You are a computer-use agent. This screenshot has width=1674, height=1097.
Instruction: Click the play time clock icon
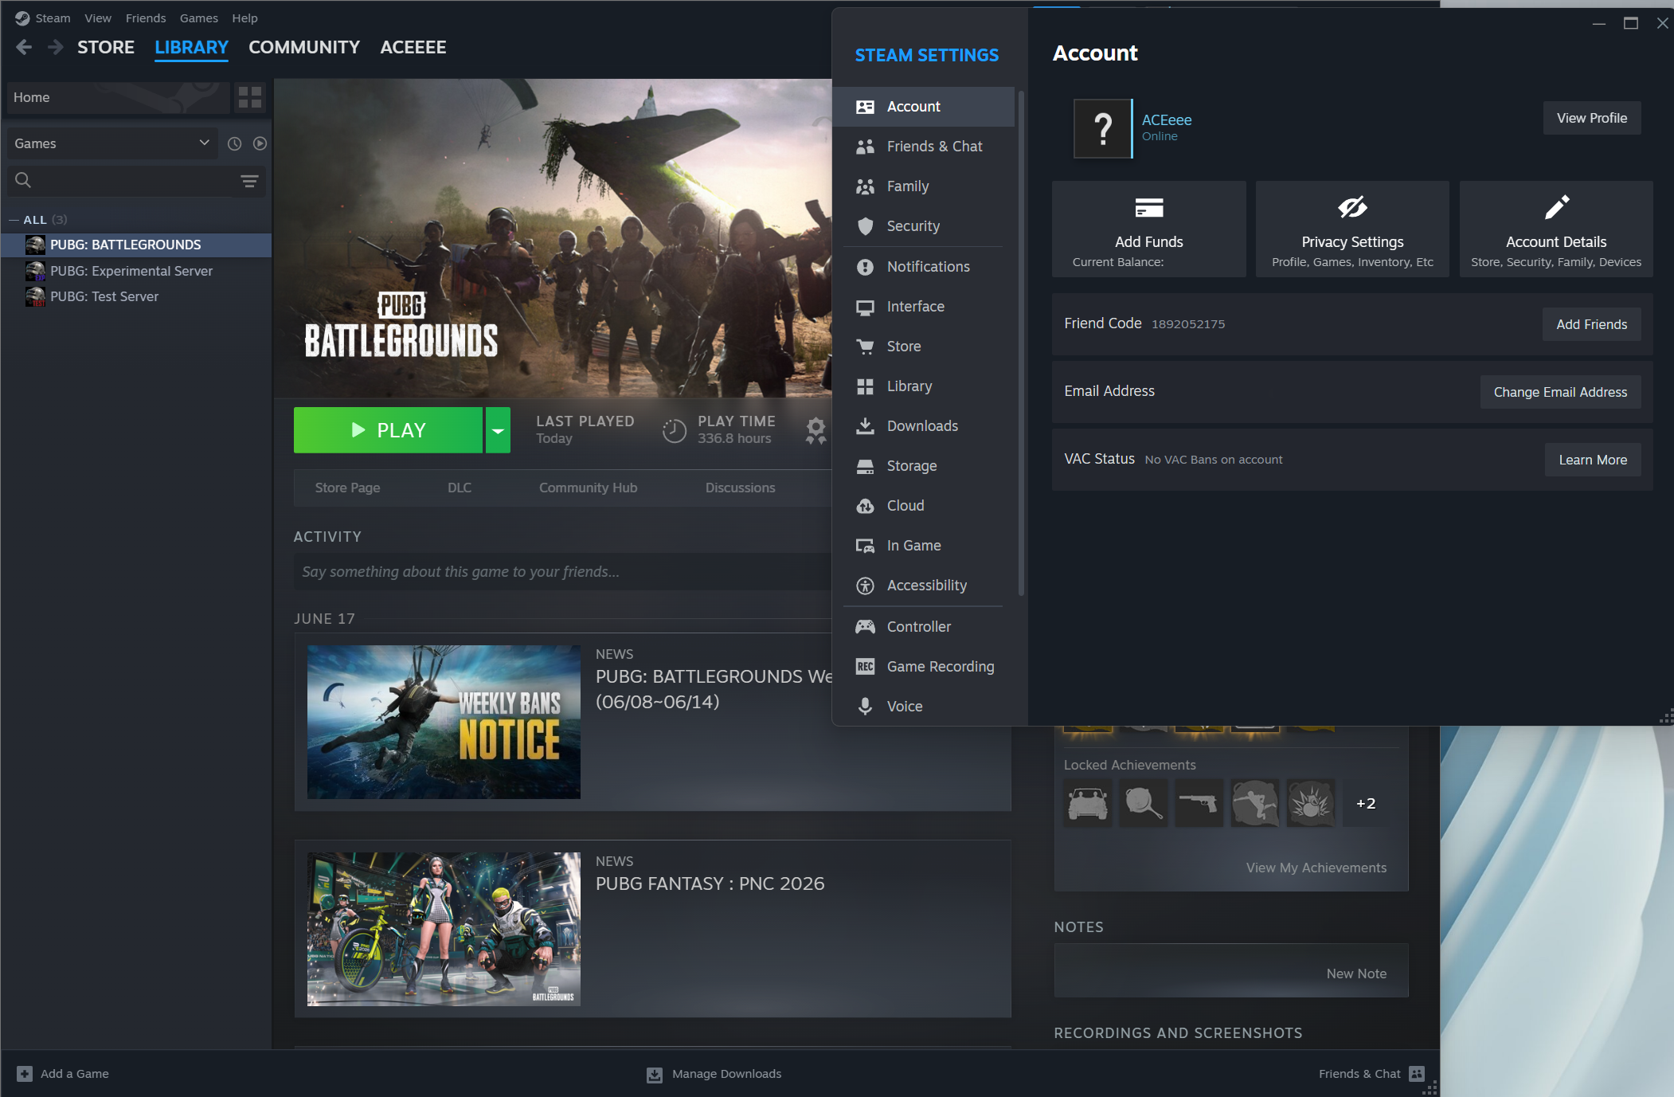coord(675,430)
